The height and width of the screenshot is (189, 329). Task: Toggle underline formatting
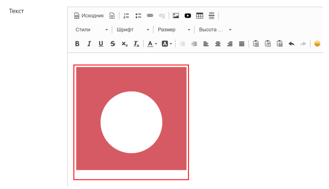[101, 44]
